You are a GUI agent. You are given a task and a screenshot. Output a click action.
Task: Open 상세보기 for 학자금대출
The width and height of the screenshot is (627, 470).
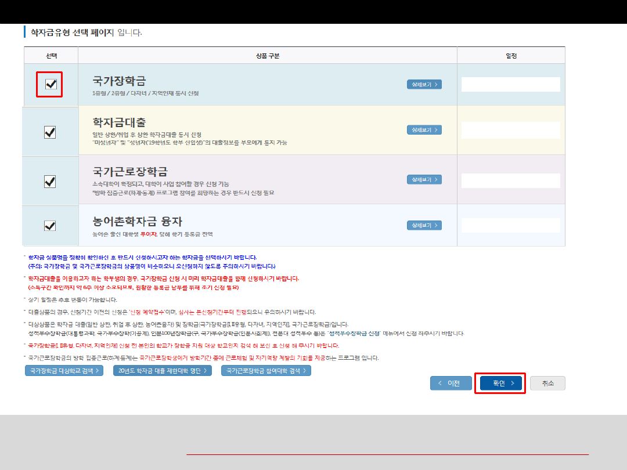tap(424, 130)
